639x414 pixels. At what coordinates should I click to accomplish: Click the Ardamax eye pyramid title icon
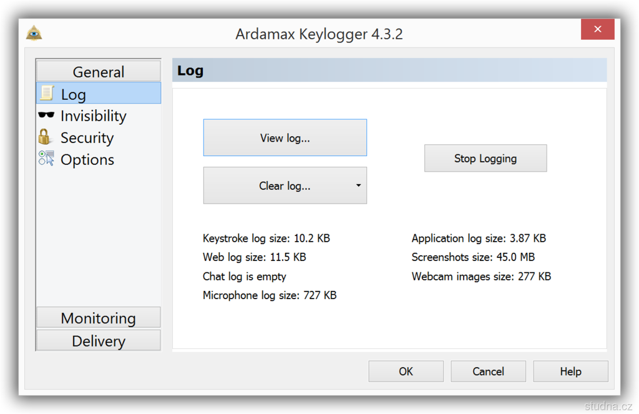34,32
